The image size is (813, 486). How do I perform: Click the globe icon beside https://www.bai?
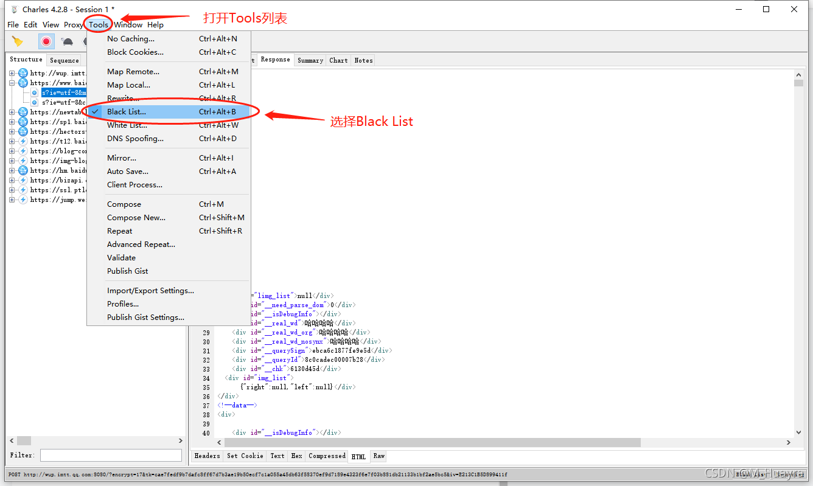coord(23,83)
